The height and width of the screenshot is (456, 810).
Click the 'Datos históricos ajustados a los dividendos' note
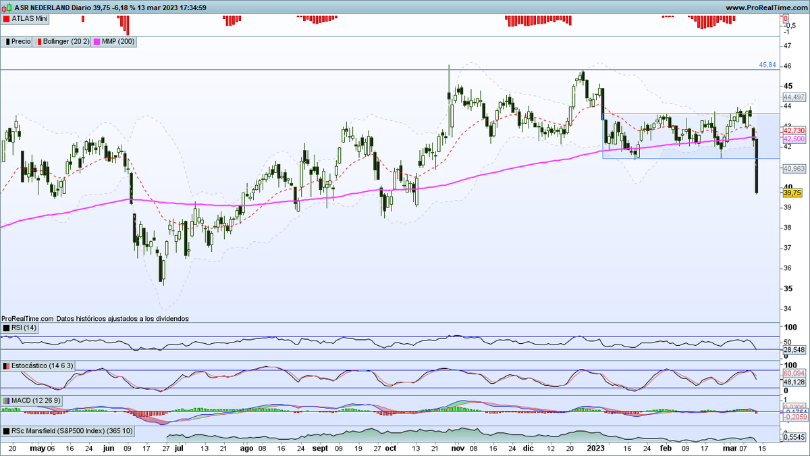pyautogui.click(x=122, y=318)
